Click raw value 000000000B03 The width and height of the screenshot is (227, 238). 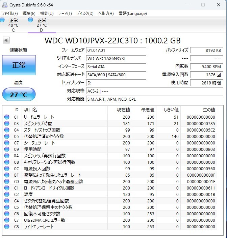pos(201,150)
